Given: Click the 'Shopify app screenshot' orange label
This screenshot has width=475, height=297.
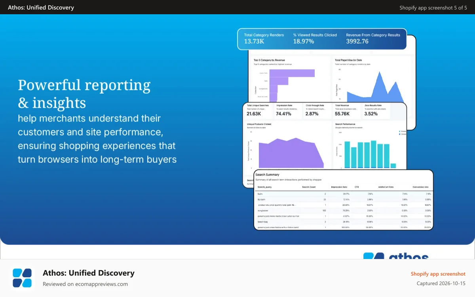Looking at the screenshot, I should [438, 274].
